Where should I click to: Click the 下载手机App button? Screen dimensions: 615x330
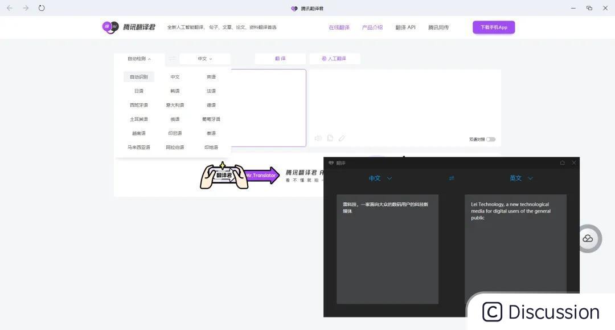click(494, 27)
